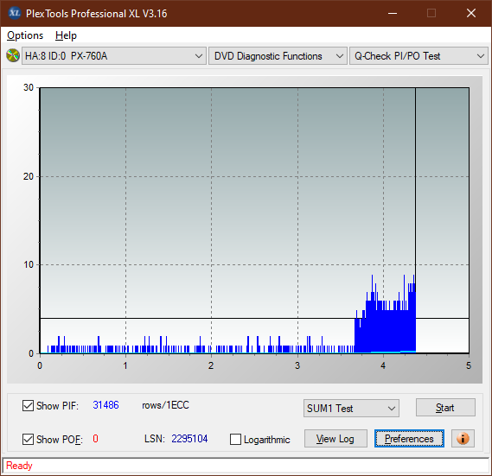Click the orange info icon button
This screenshot has width=492, height=476.
[463, 438]
